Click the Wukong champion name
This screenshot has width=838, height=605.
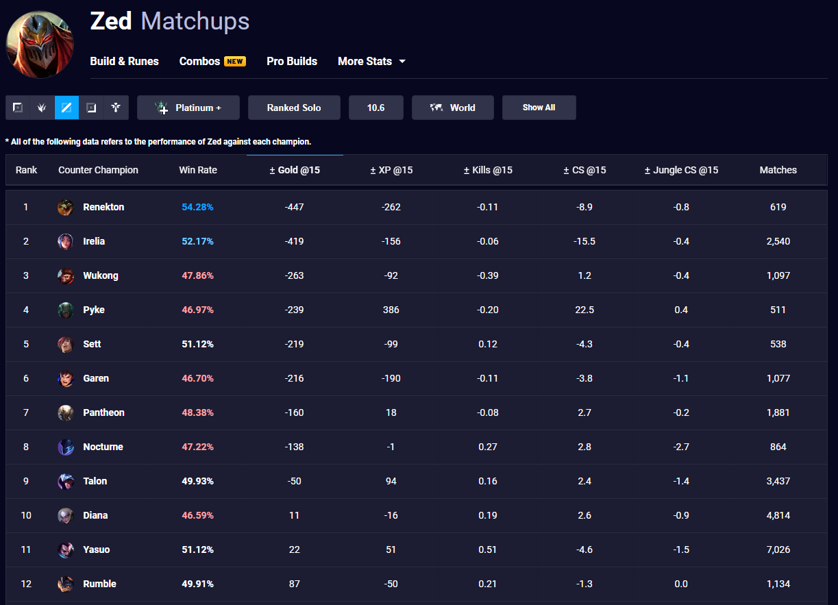(x=101, y=275)
